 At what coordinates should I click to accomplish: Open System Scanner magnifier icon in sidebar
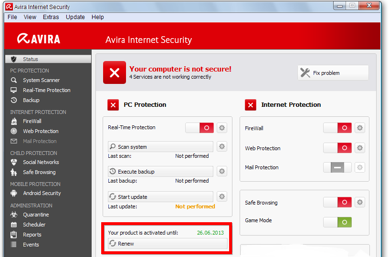click(x=14, y=80)
